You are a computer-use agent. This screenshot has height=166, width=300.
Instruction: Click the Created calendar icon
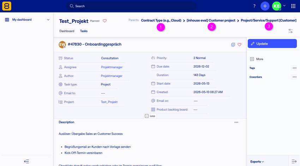pos(153,92)
